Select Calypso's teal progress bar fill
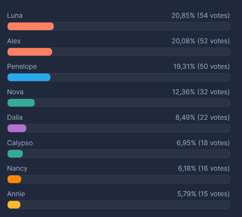The height and width of the screenshot is (217, 242). (x=15, y=154)
